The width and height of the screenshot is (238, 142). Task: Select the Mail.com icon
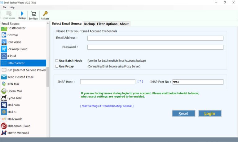coord(4,105)
